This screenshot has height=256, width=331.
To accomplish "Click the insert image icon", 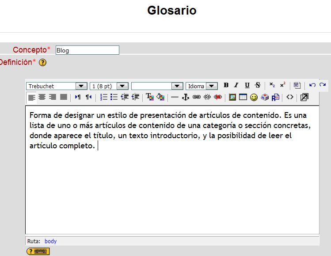I will pos(232,97).
